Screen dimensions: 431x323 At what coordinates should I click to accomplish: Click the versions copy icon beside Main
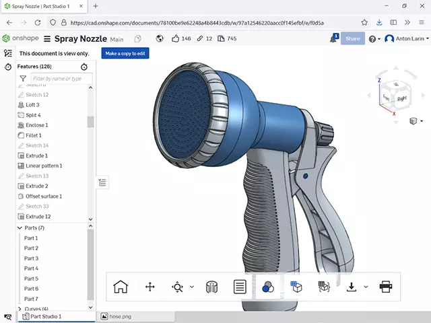click(137, 39)
